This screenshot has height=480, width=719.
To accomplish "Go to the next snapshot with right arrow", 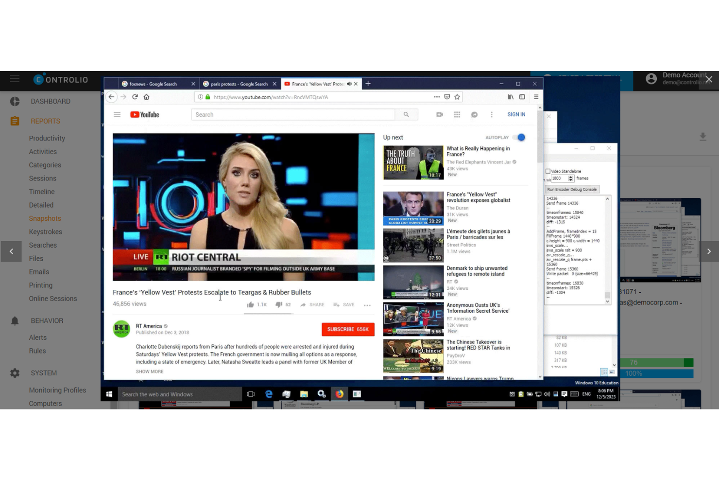I will (x=708, y=251).
